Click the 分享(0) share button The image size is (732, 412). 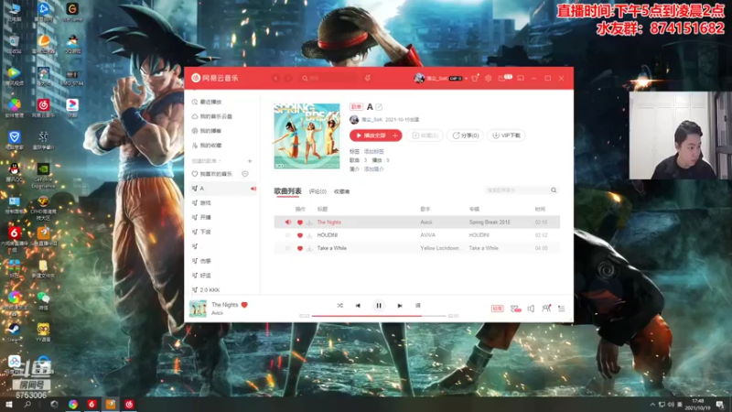(466, 136)
